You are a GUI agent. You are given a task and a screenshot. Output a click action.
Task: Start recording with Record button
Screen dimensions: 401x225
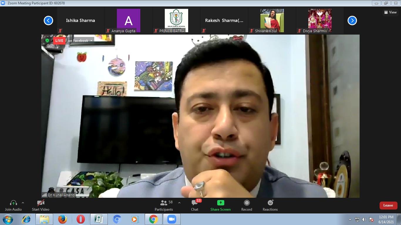click(247, 205)
